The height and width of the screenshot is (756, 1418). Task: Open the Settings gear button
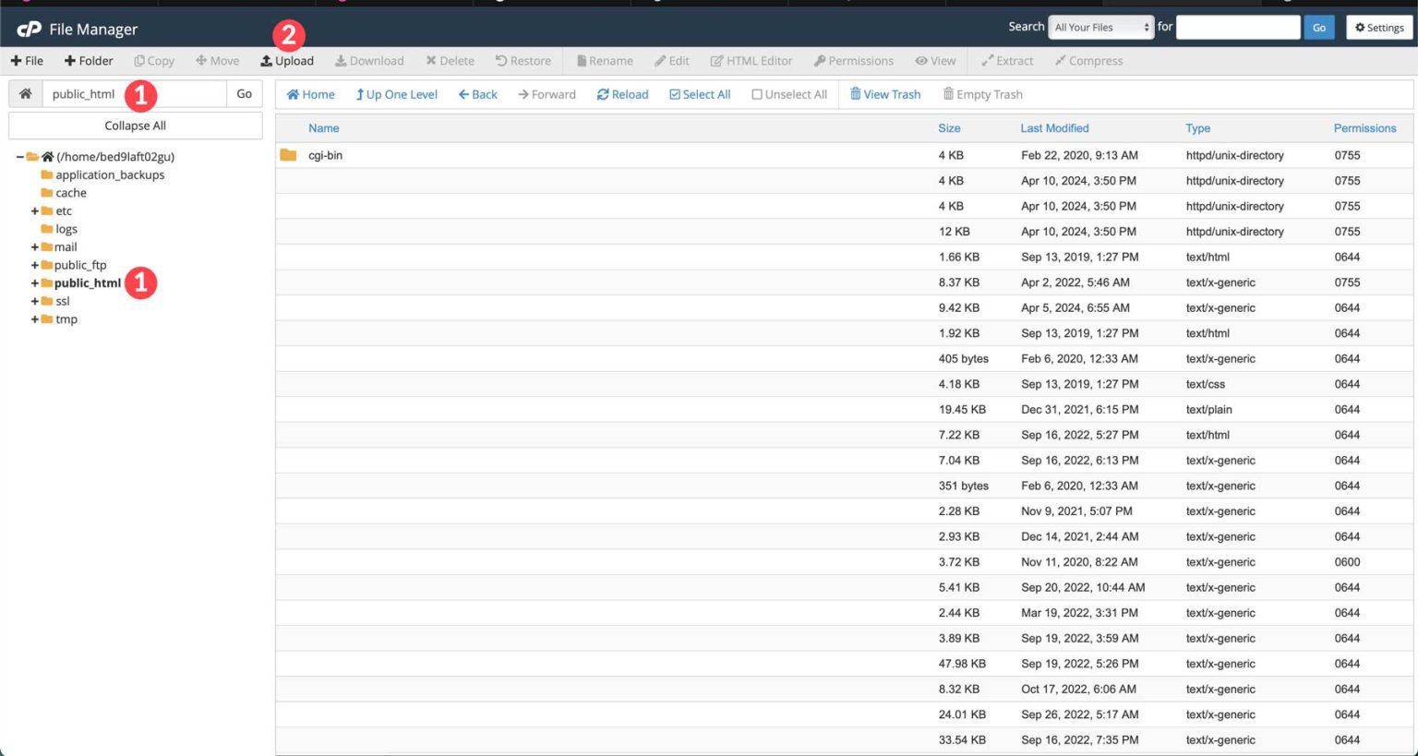[1379, 28]
